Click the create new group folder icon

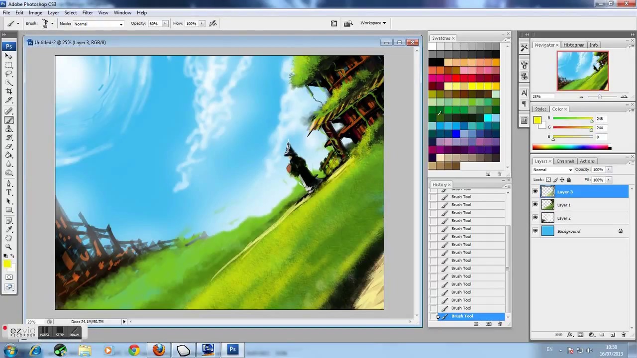pos(602,335)
